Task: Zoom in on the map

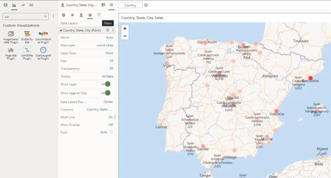Action: [125, 28]
